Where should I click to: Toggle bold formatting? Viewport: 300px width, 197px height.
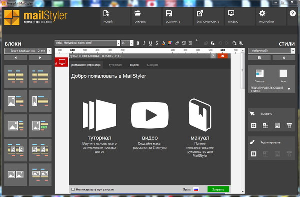pos(138,43)
